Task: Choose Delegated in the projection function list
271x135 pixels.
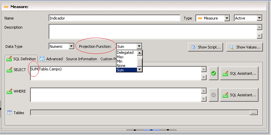Action: pos(125,53)
